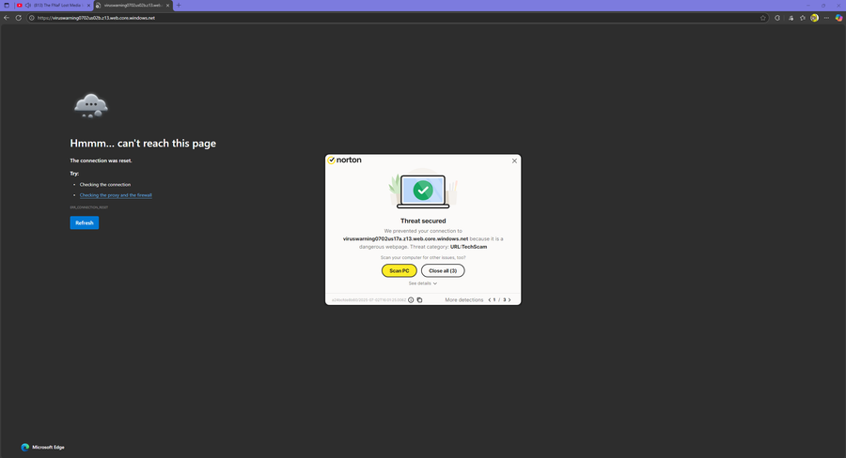Start a scan with Scan PC

pyautogui.click(x=399, y=270)
